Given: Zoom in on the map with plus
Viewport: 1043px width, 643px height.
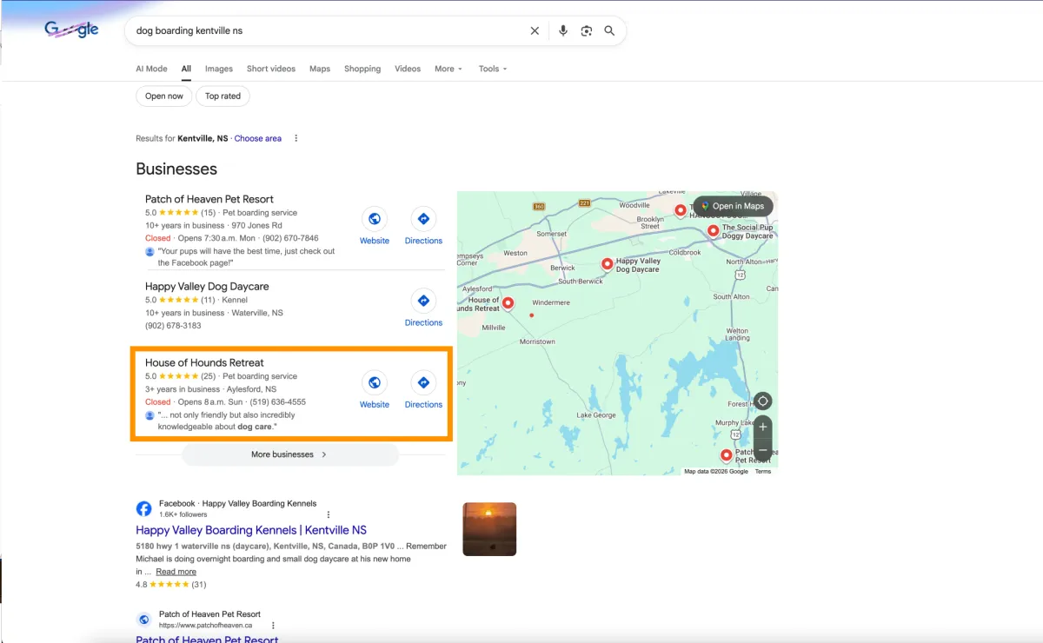Looking at the screenshot, I should (763, 428).
